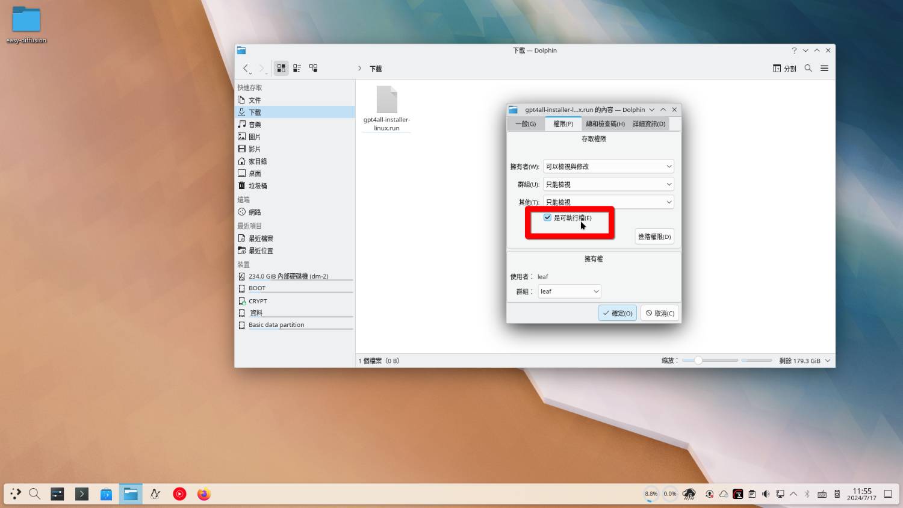Switch Dolphin to details tree view mode
This screenshot has width=903, height=508.
314,68
